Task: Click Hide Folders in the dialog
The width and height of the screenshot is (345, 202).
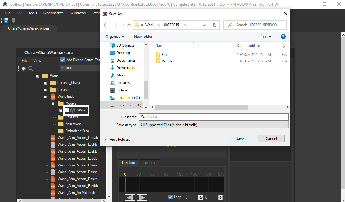Action: 117,140
